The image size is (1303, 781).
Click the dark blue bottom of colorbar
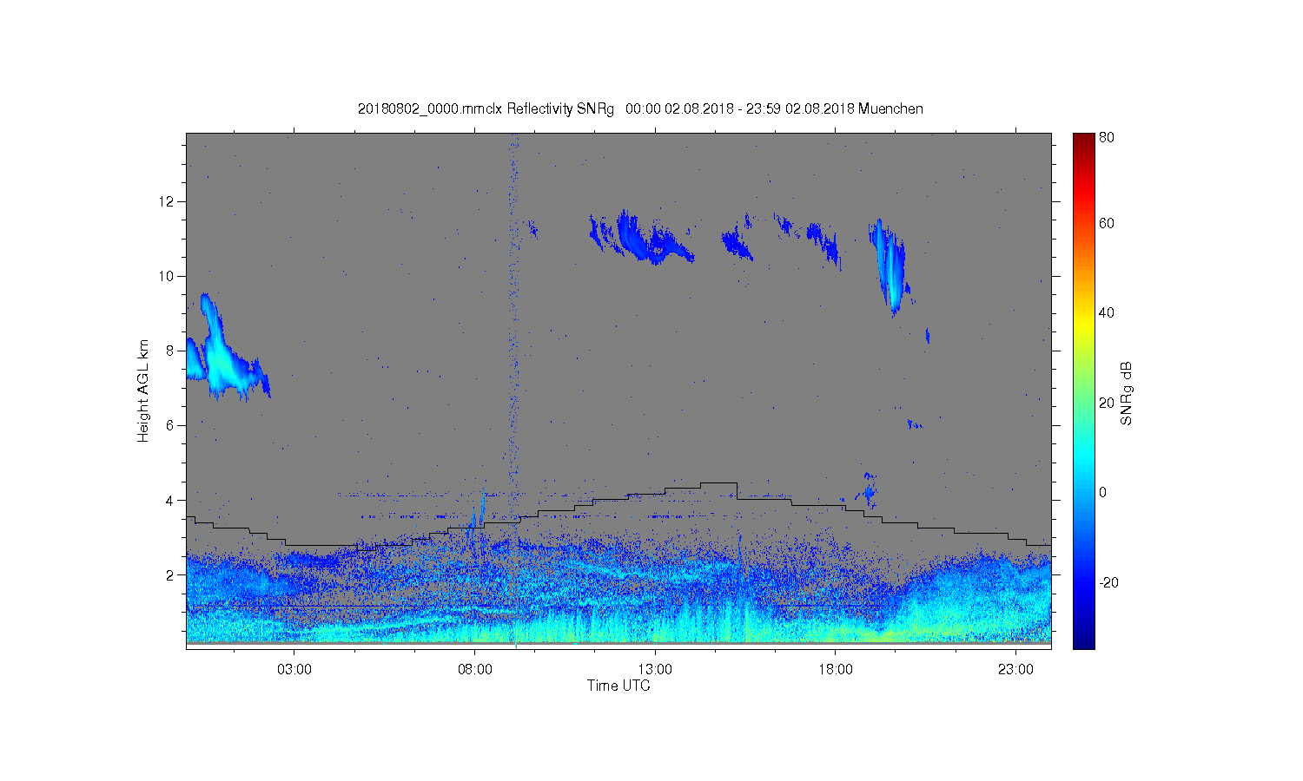pyautogui.click(x=1083, y=640)
